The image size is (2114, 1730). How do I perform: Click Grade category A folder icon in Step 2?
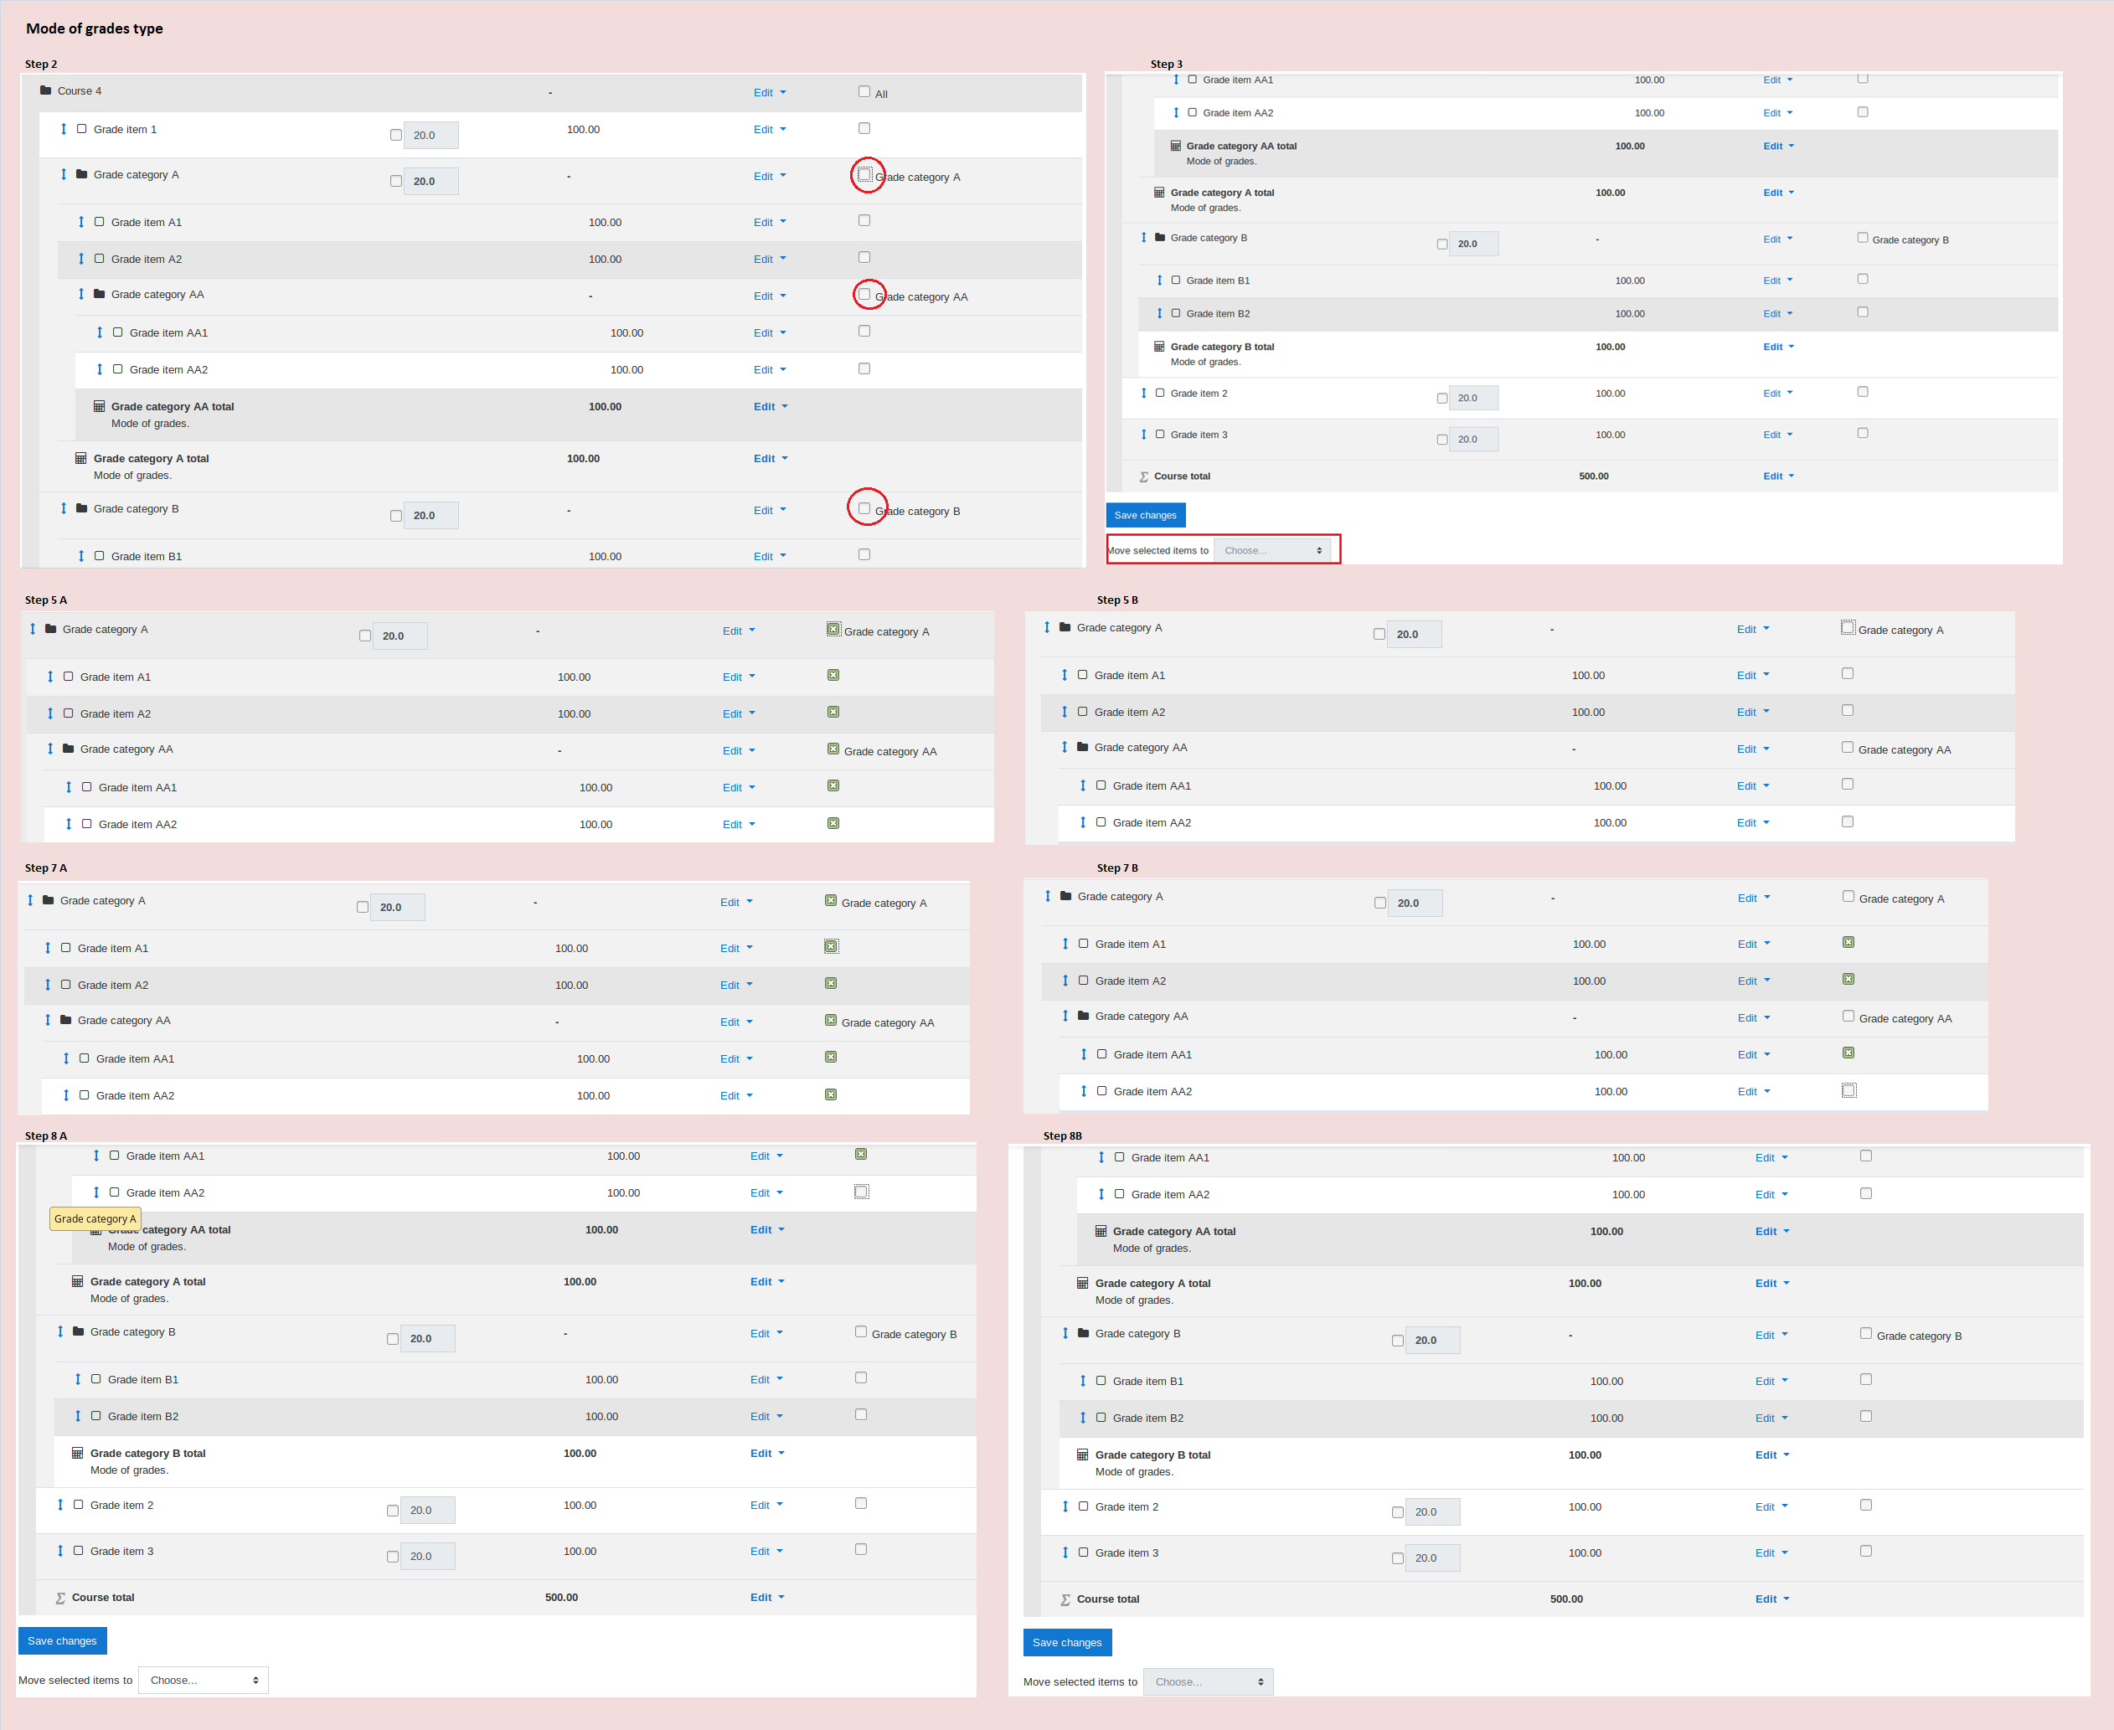[x=82, y=174]
